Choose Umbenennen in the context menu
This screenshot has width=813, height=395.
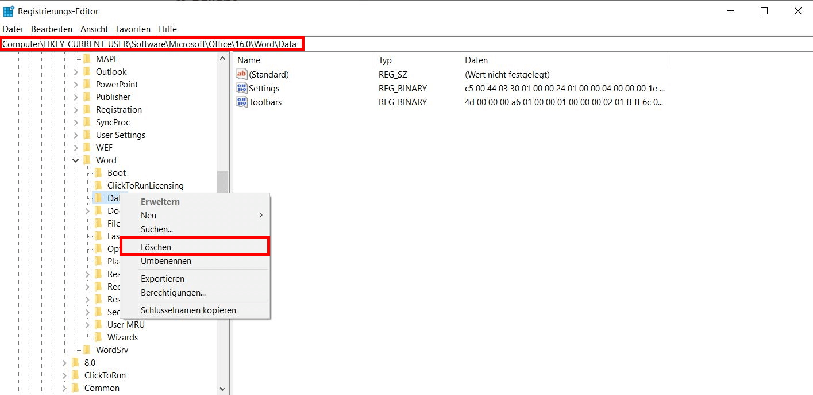(195, 261)
